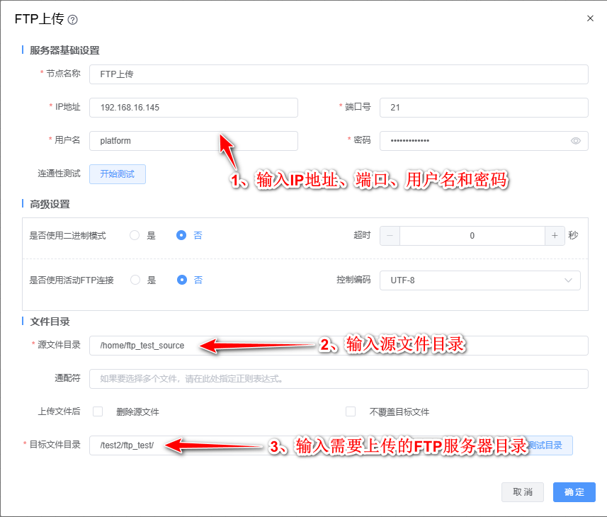Decrease timeout with the minus button

coord(390,236)
